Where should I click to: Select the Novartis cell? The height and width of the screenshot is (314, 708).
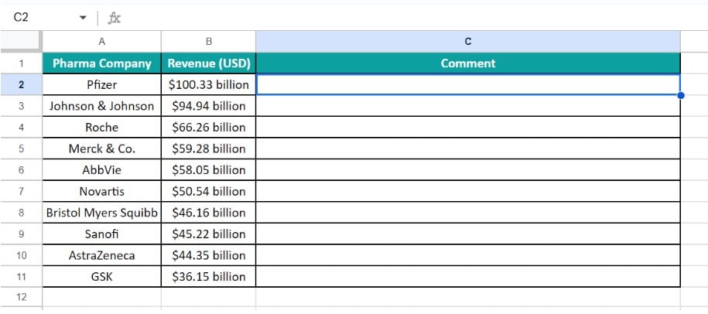point(101,191)
